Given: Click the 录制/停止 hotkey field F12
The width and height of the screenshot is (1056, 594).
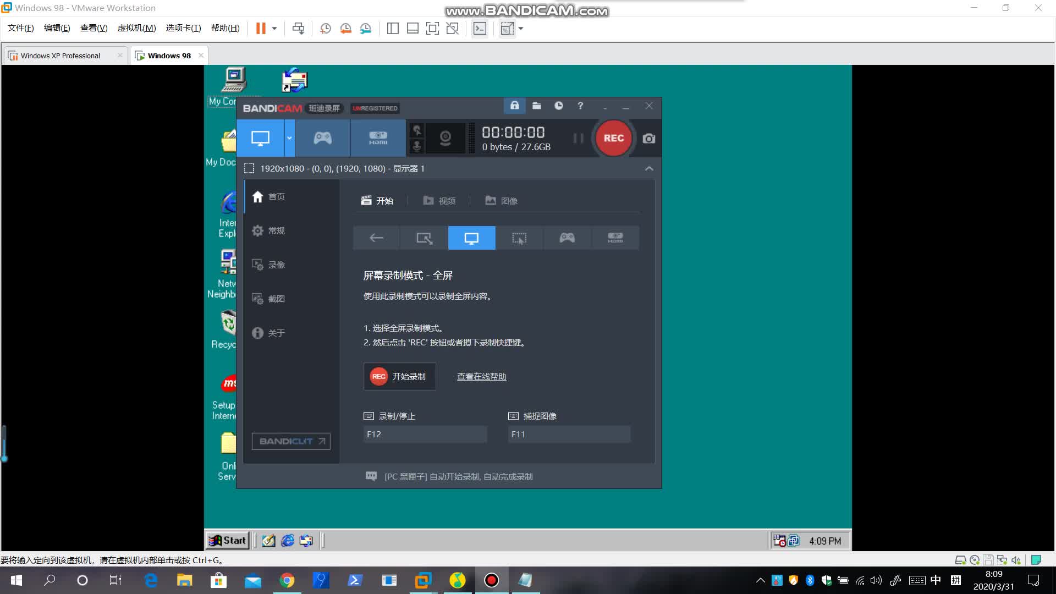Looking at the screenshot, I should (x=425, y=435).
